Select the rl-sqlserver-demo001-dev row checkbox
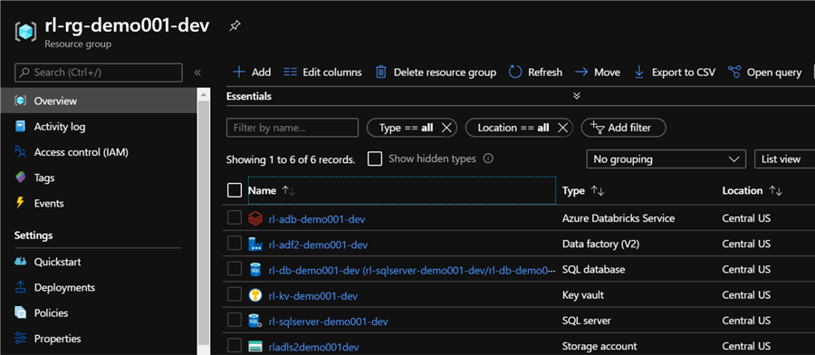This screenshot has width=815, height=355. click(235, 320)
